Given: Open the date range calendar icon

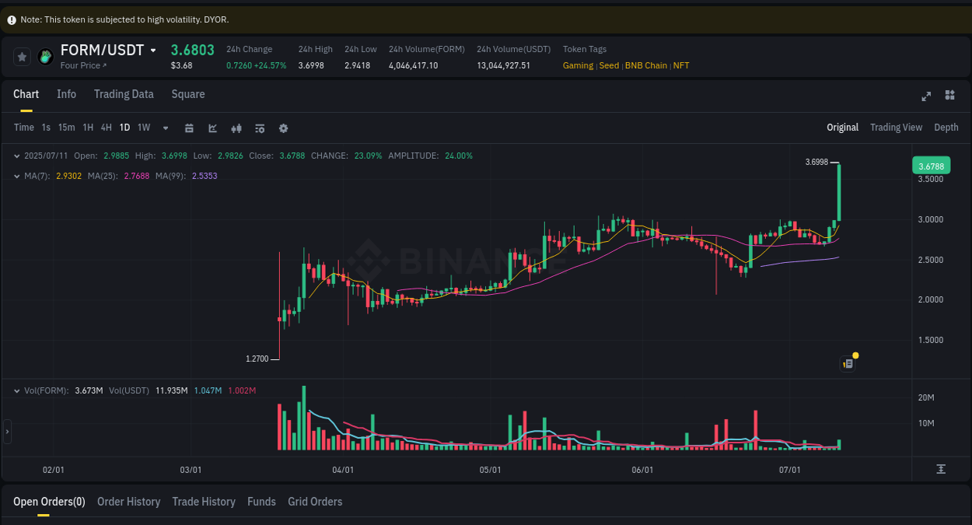Looking at the screenshot, I should 189,128.
